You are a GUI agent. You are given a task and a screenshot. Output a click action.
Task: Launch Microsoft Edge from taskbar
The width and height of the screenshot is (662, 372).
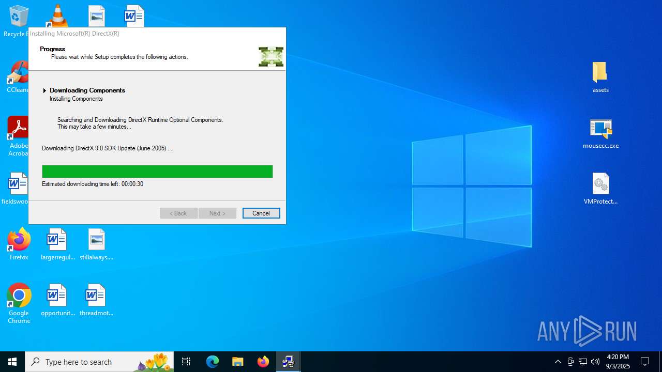213,362
